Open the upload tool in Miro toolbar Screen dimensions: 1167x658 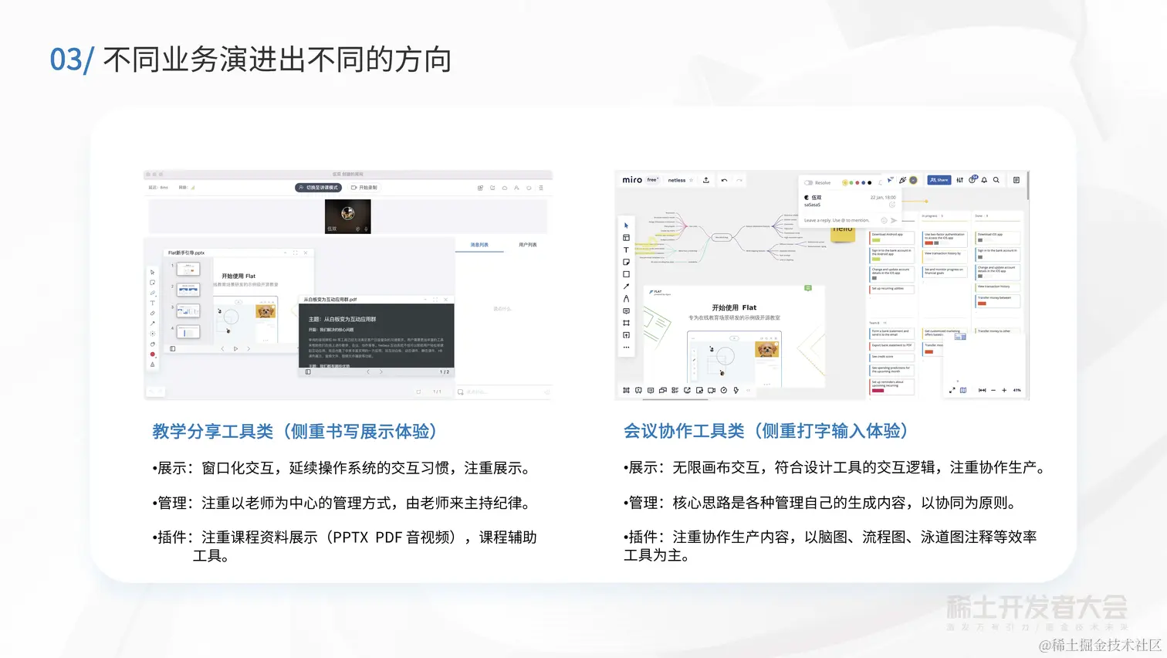(626, 335)
